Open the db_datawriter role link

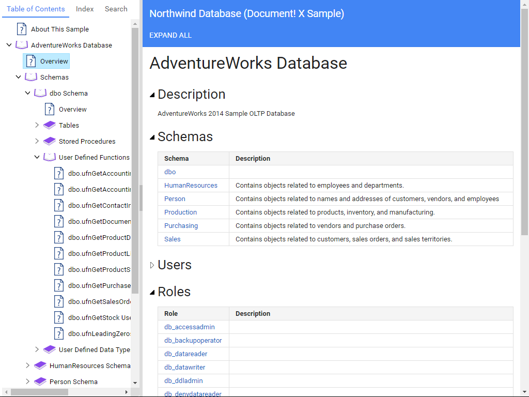point(185,368)
